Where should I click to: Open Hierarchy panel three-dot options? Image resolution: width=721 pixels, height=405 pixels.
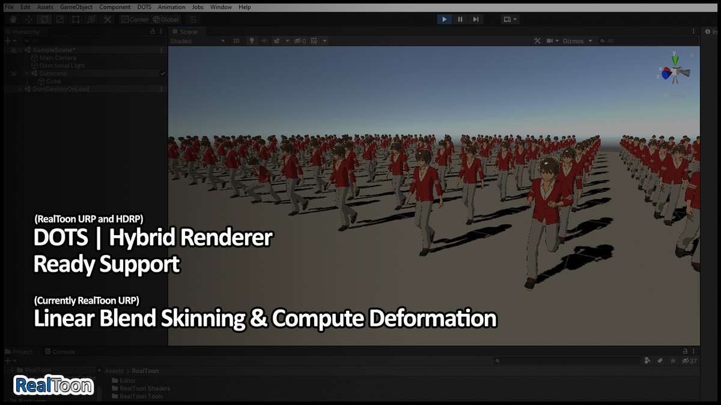[161, 32]
